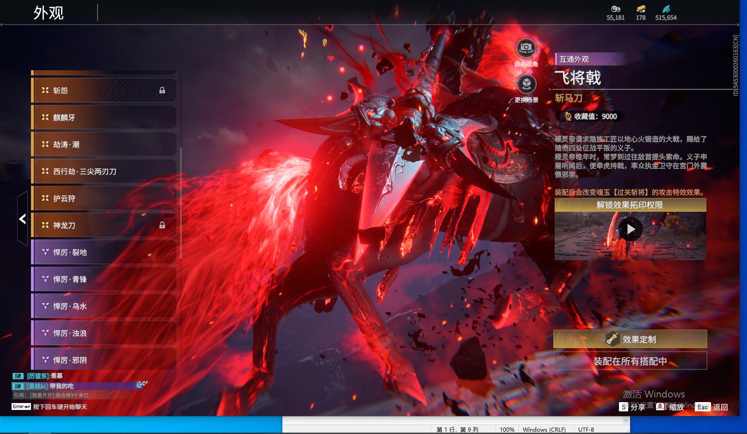Select the 悍厉·乌水 skin
This screenshot has width=747, height=434.
coord(104,306)
